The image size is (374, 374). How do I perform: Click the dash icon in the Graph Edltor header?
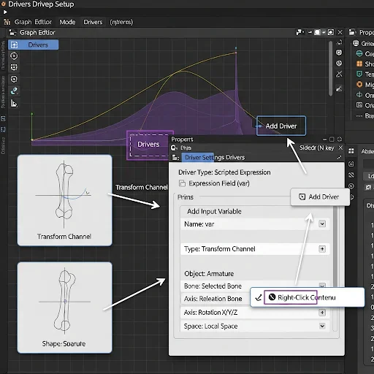pos(310,32)
